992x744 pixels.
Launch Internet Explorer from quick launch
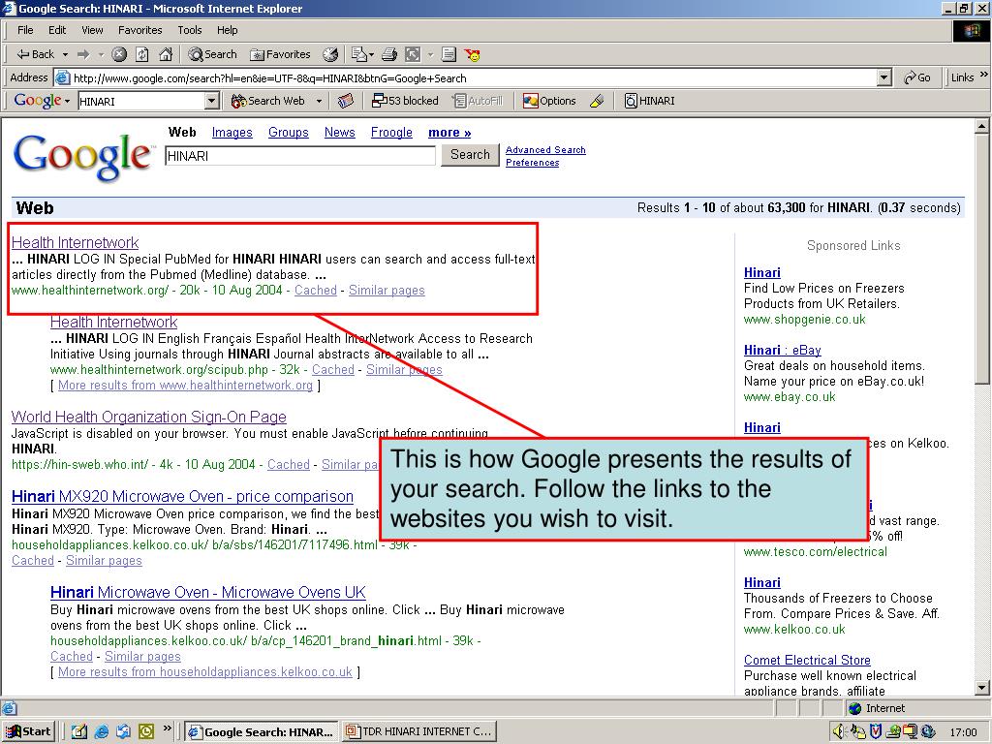[101, 731]
